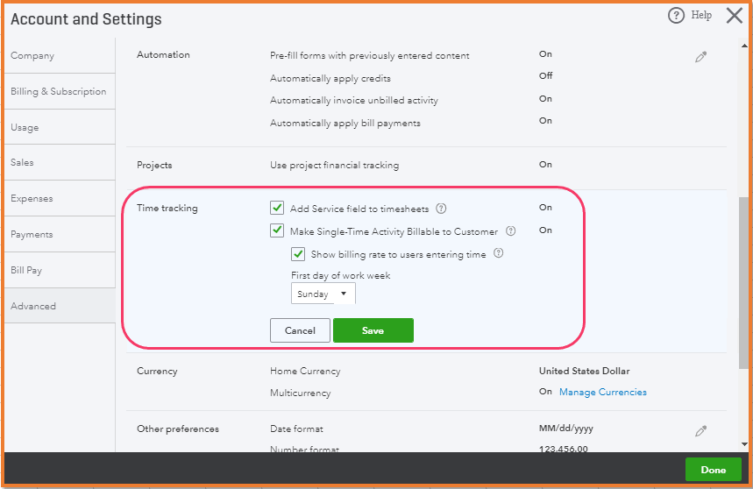The image size is (753, 489).
Task: Click the Automation section edit pencil icon
Action: (700, 57)
